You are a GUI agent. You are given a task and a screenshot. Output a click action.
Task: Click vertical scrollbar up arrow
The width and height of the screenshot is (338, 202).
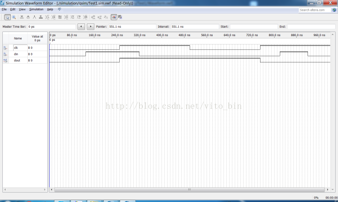click(x=333, y=34)
